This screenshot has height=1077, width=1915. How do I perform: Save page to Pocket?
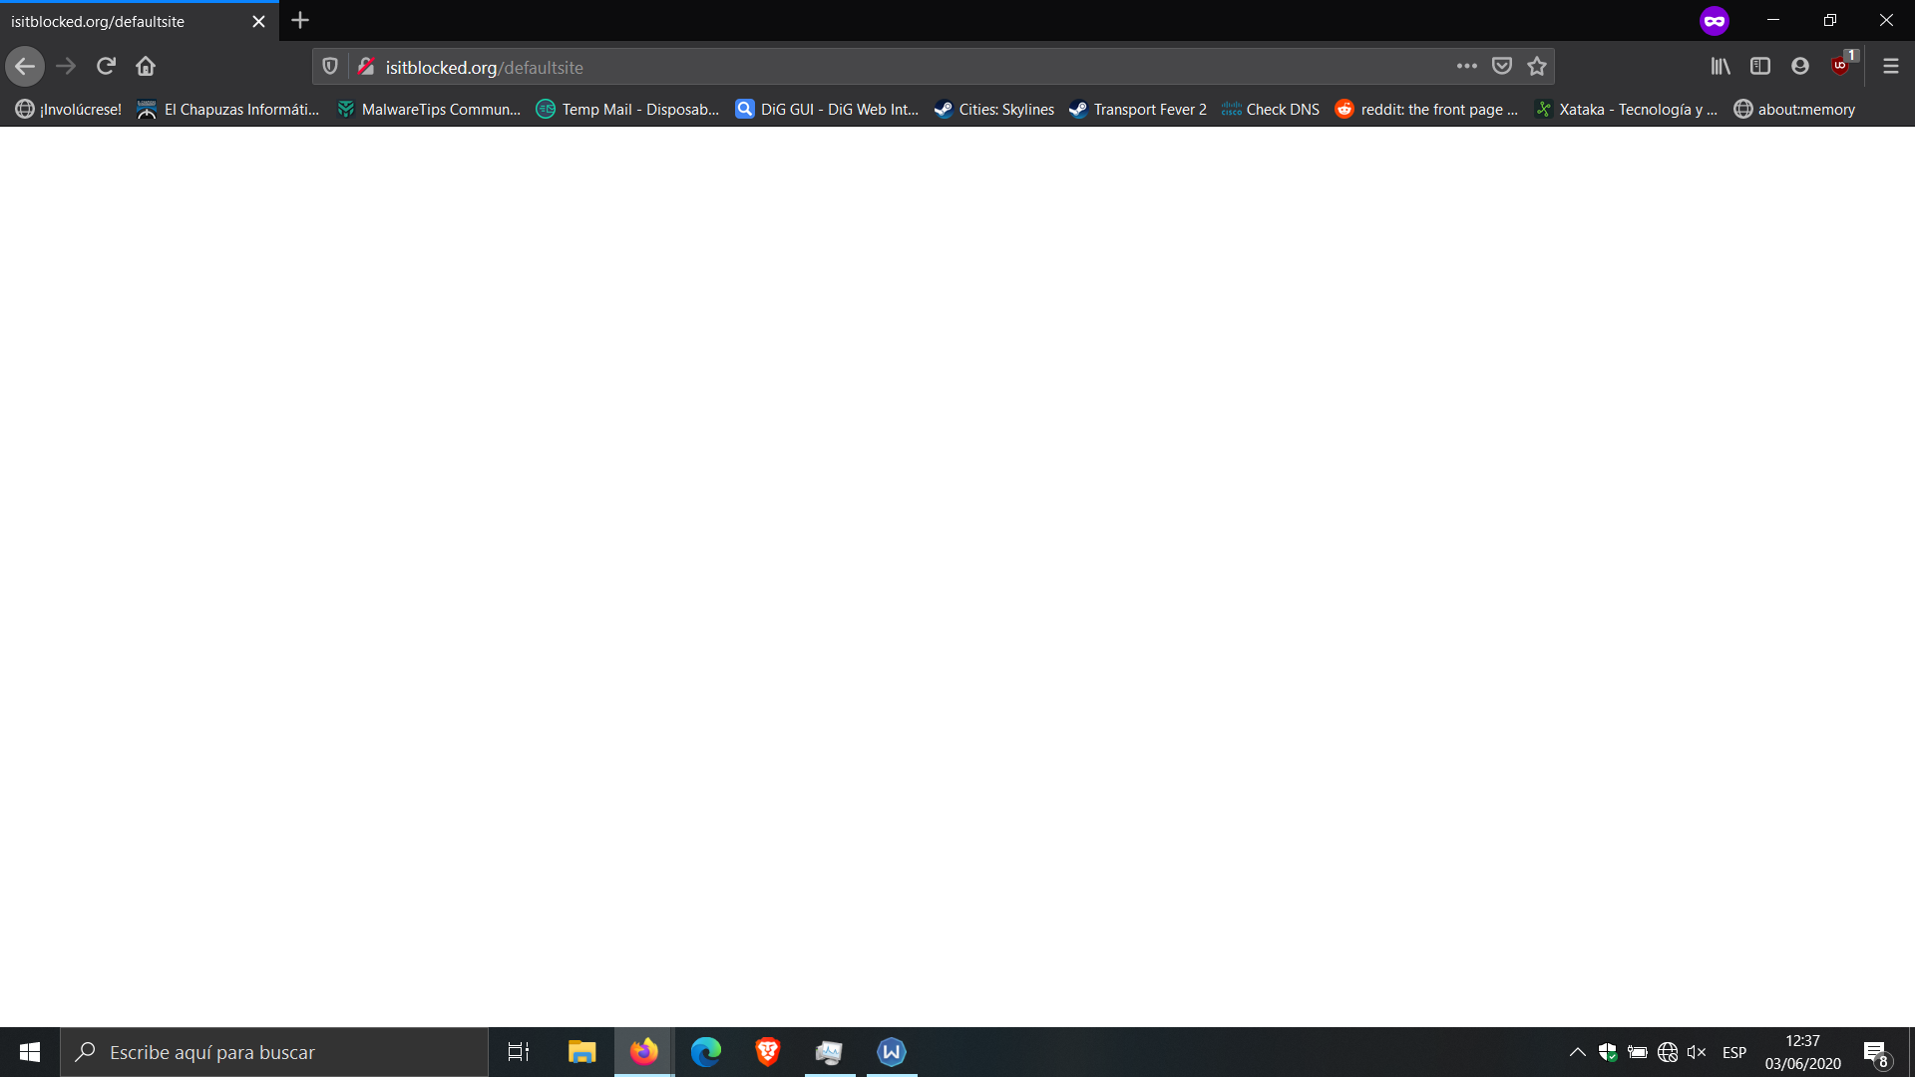click(1501, 67)
